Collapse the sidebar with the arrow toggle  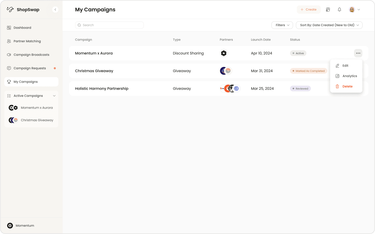pyautogui.click(x=55, y=9)
